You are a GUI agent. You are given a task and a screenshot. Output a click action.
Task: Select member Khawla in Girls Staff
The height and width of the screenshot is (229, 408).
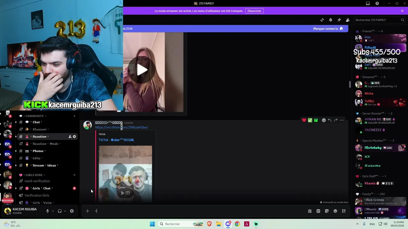tap(380, 184)
